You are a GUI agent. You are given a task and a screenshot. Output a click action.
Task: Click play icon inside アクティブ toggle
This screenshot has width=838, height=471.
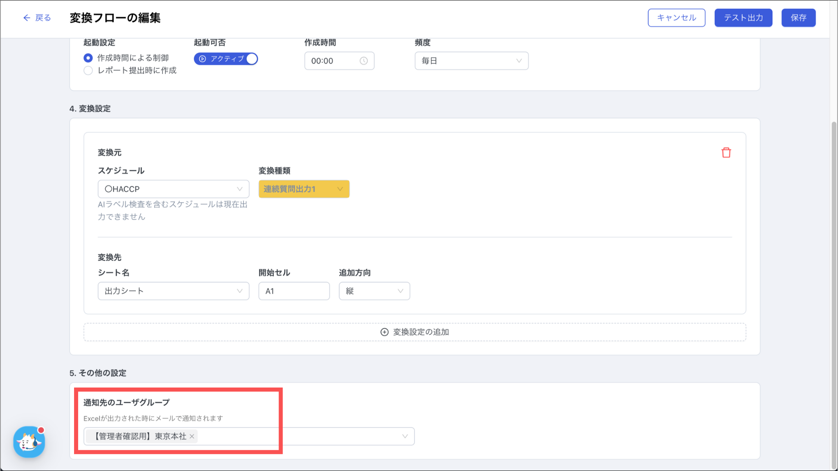point(202,59)
